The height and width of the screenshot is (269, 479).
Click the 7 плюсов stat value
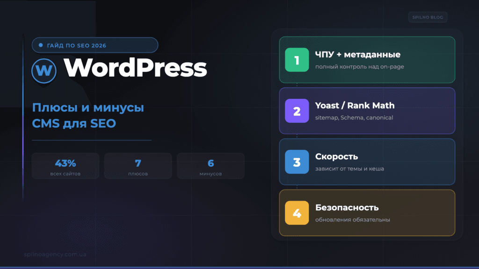pos(138,163)
